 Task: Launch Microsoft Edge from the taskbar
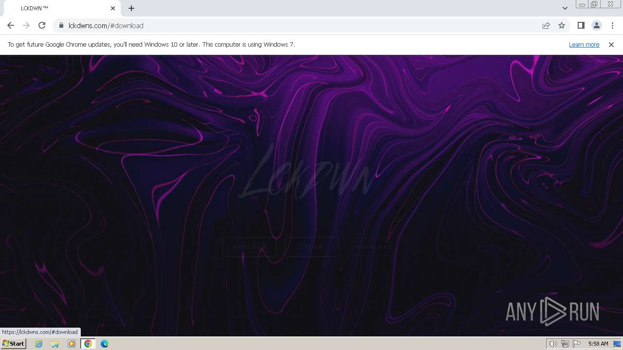point(105,344)
